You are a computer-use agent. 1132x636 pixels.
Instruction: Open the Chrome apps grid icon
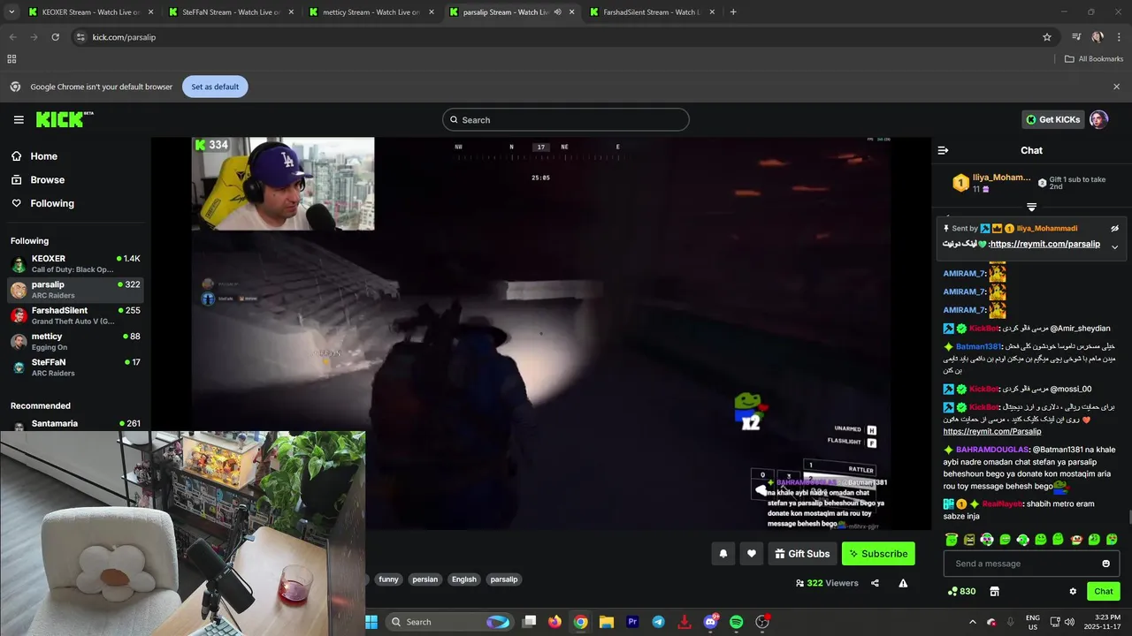[11, 59]
